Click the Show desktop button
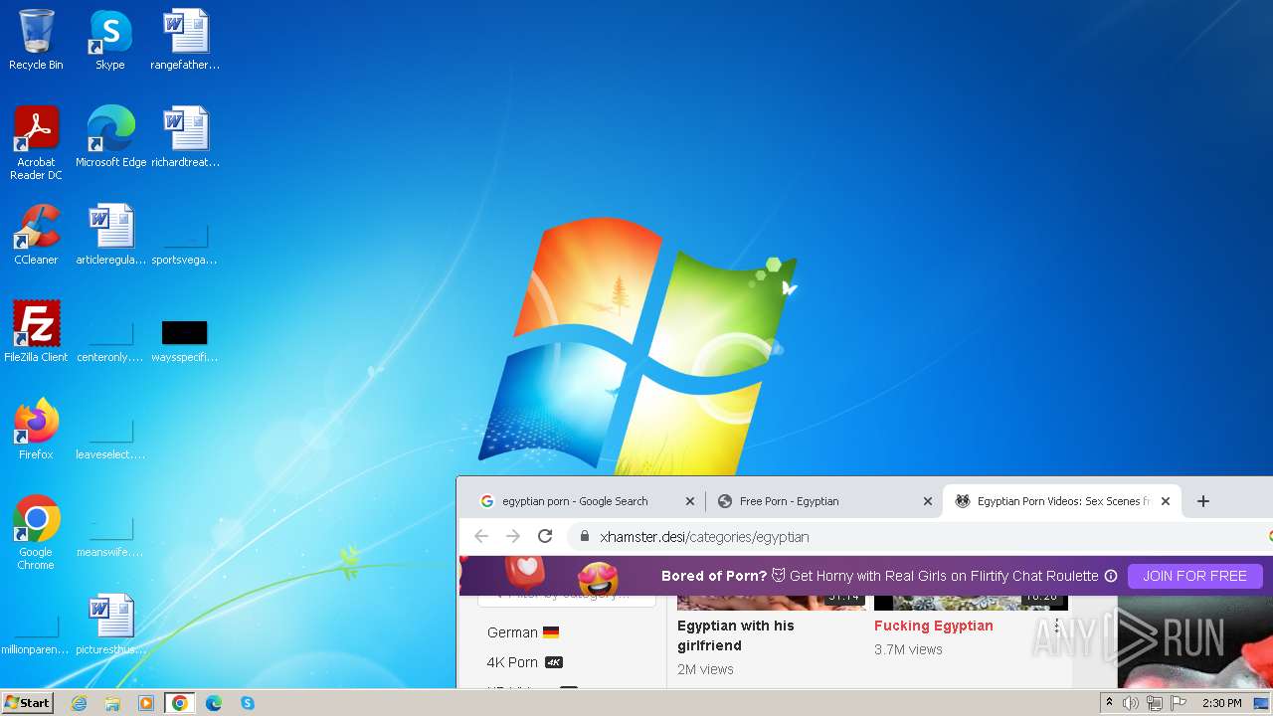 pyautogui.click(x=1262, y=703)
